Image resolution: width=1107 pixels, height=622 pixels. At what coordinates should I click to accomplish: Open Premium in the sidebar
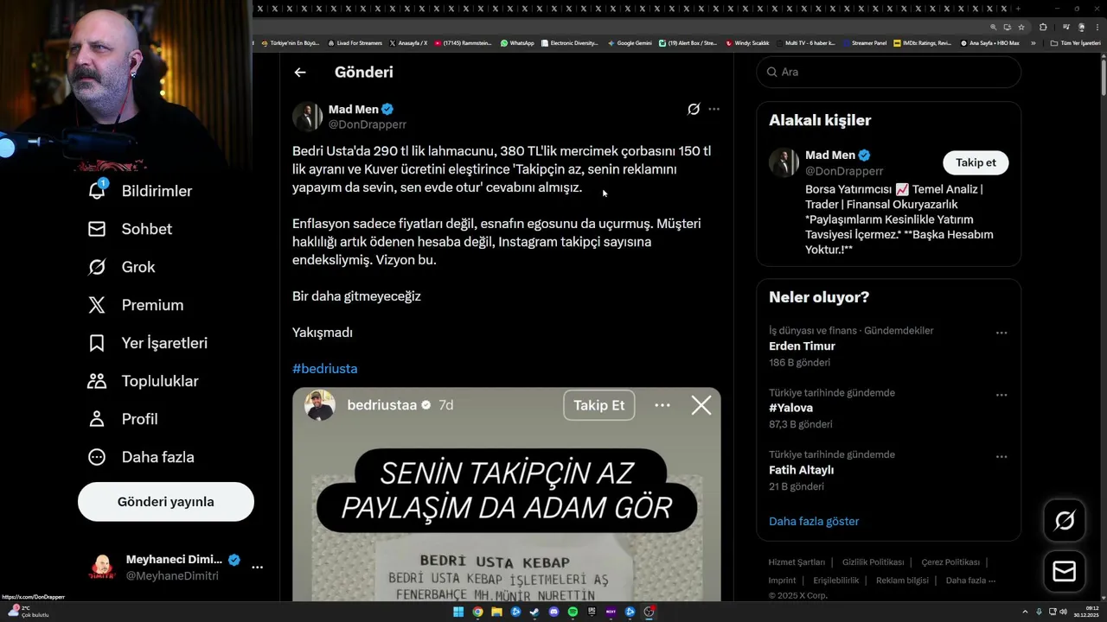[x=137, y=305]
